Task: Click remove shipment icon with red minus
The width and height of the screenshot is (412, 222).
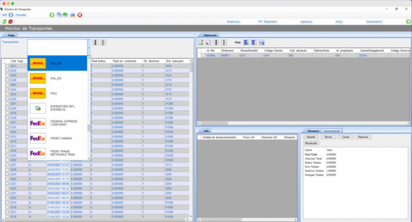Action: pyautogui.click(x=208, y=42)
